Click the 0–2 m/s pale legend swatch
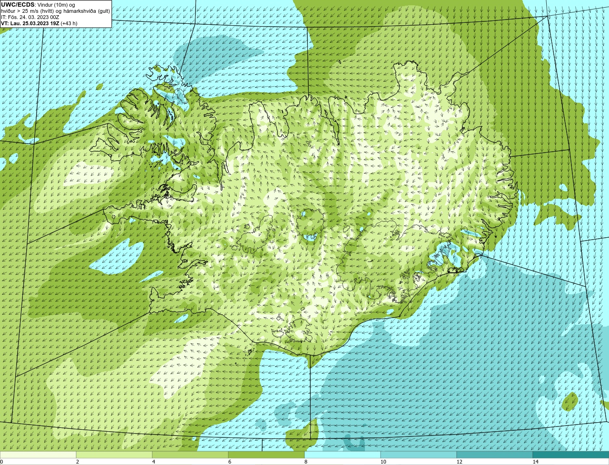Image resolution: width=609 pixels, height=465 pixels. (x=38, y=455)
